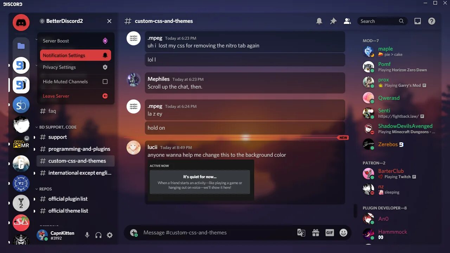Click the Leave Server arrow icon
The width and height of the screenshot is (450, 253).
pos(105,96)
